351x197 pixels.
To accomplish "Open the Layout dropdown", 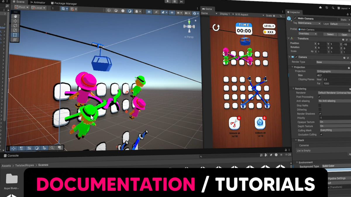I will 343,8.
